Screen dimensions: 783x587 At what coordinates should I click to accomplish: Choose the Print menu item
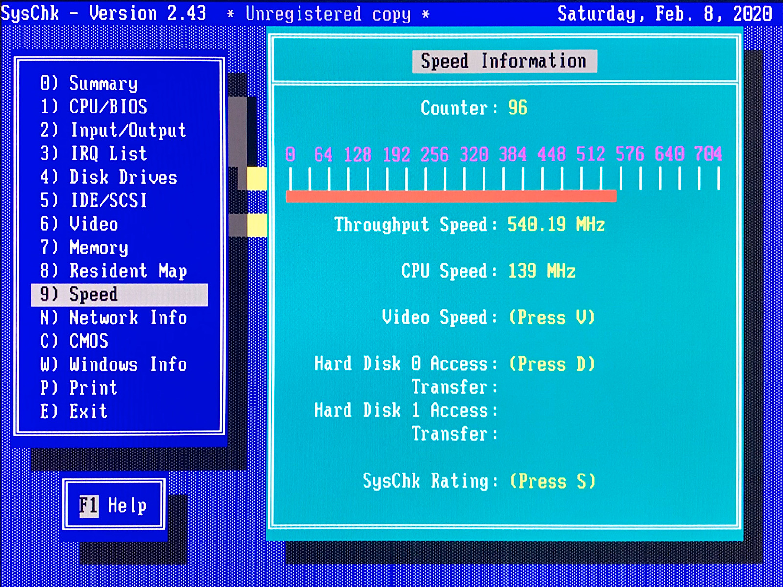pos(79,388)
